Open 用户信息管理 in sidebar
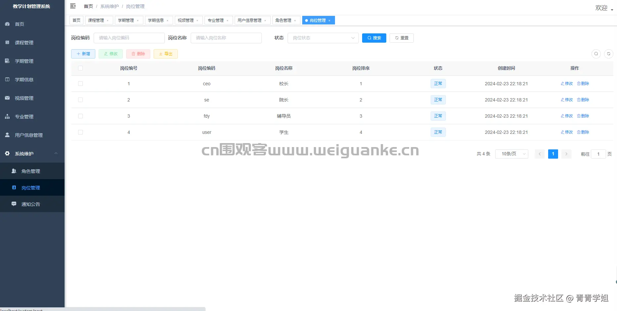Viewport: 617px width, 311px height. 32,135
